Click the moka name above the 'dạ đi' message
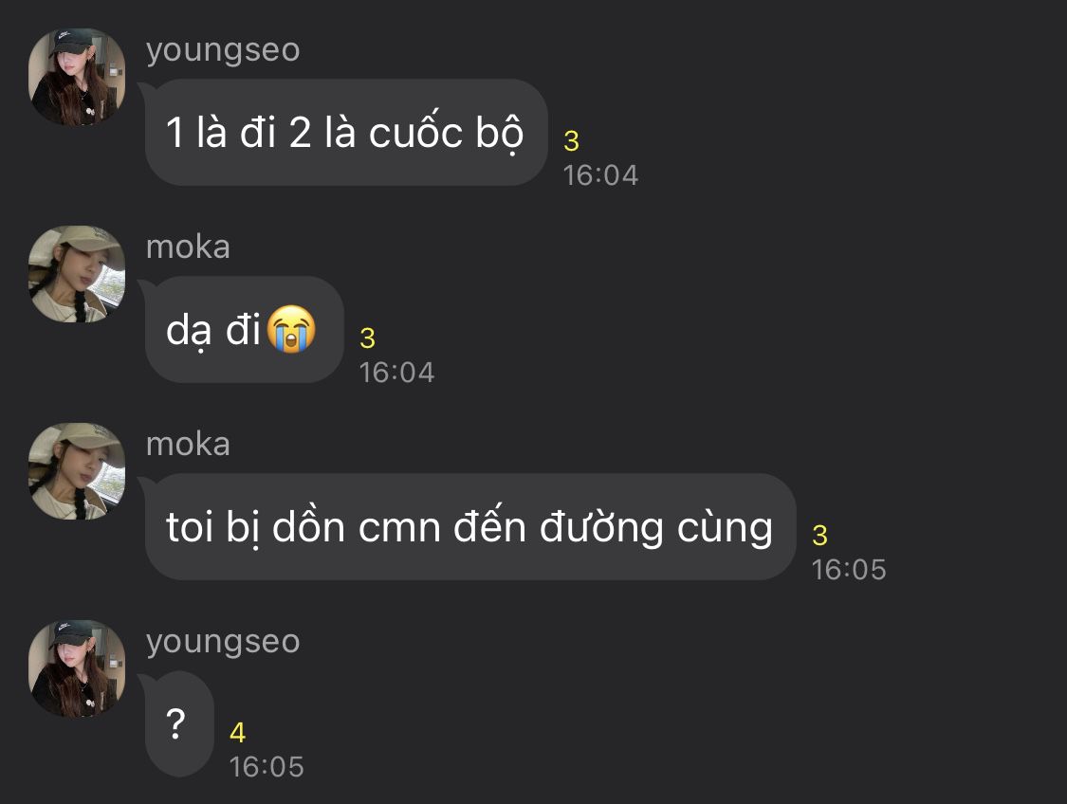This screenshot has width=1067, height=804. [188, 247]
